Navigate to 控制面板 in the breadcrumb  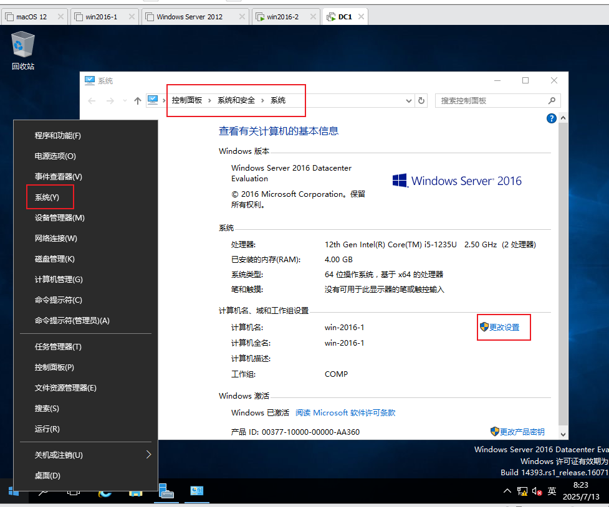pos(187,100)
